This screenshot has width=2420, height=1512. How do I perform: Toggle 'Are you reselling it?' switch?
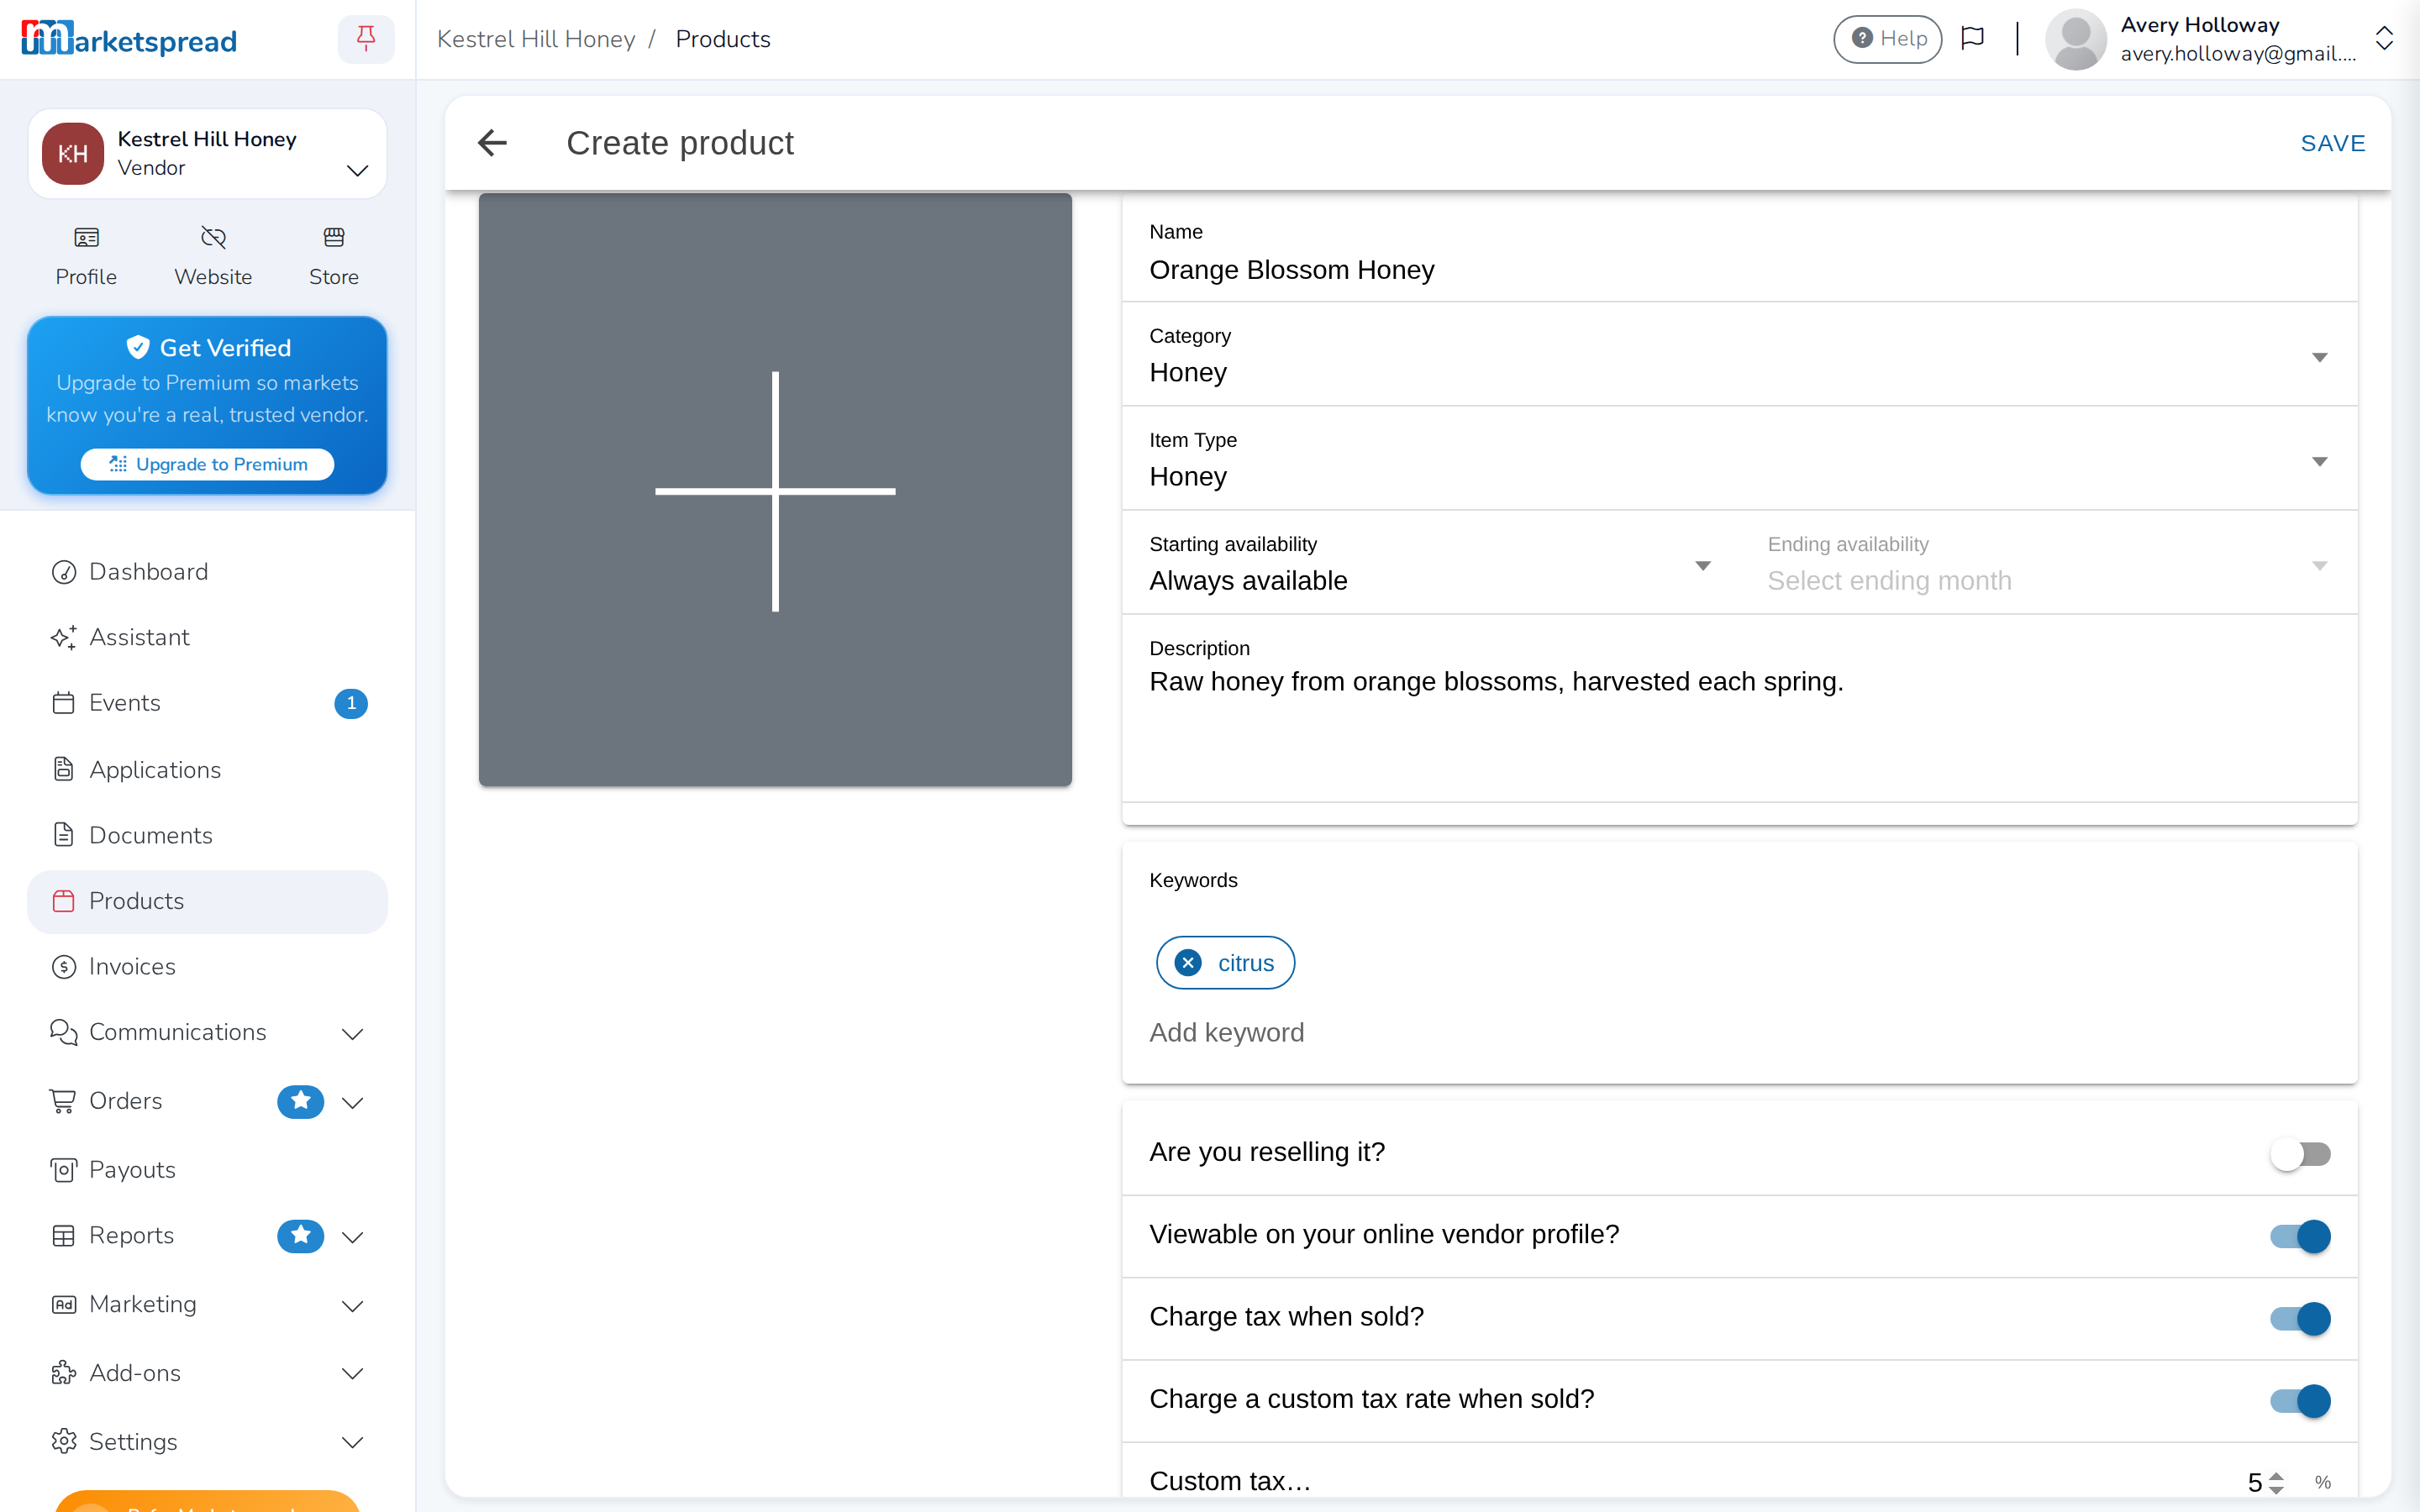click(2299, 1154)
